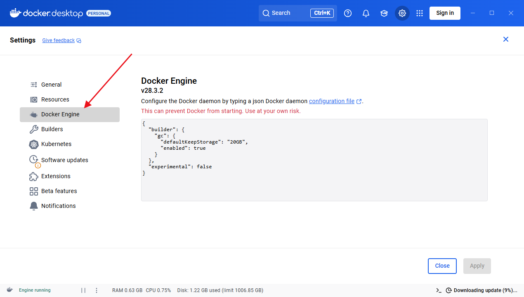Open the help question mark icon

[348, 13]
